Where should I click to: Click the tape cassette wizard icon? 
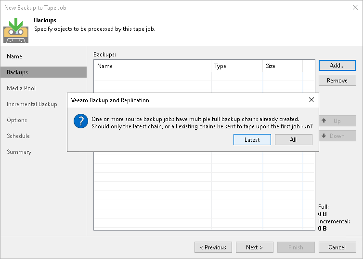click(x=16, y=30)
